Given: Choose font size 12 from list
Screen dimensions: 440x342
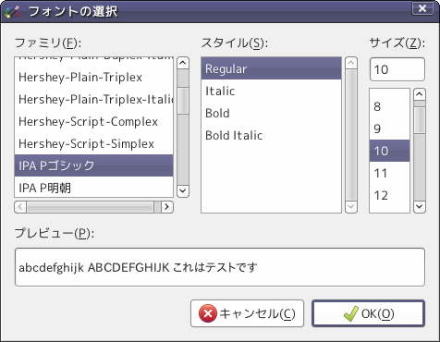Looking at the screenshot, I should click(389, 195).
